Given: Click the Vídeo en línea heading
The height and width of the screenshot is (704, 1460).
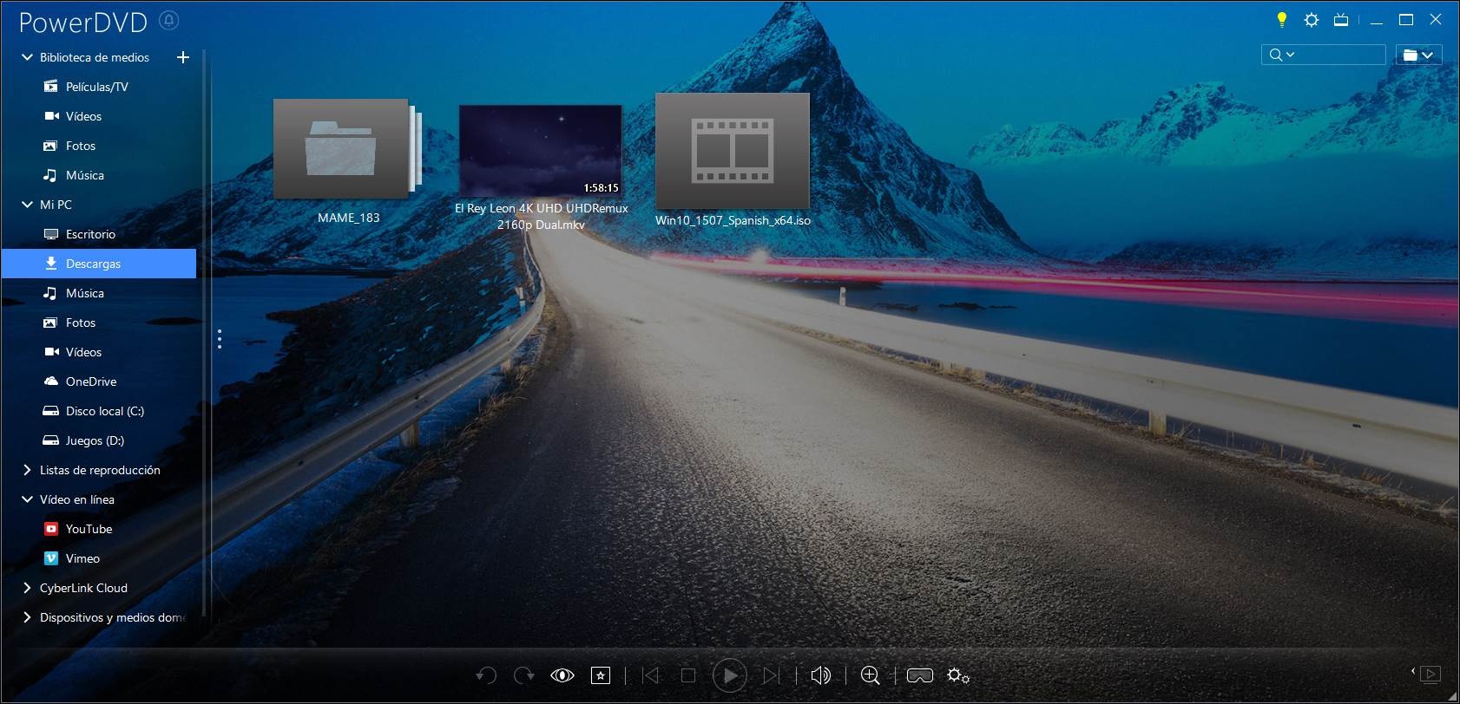Looking at the screenshot, I should tap(77, 499).
